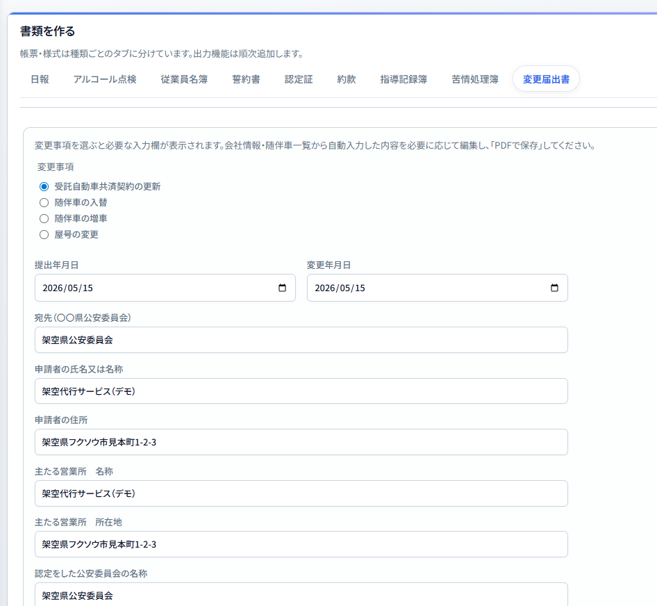This screenshot has width=657, height=606.
Task: Open calendar picker for 提出年月日
Action: (282, 288)
